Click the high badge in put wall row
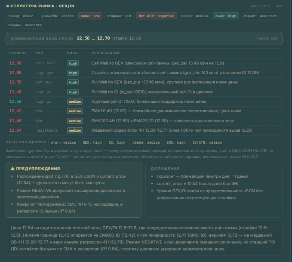 click(x=73, y=82)
